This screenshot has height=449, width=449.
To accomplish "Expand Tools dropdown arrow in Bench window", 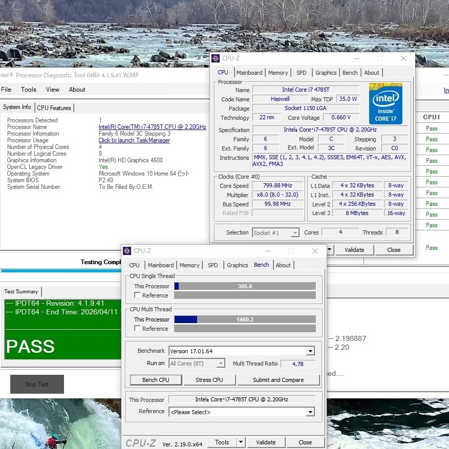I will point(241,442).
